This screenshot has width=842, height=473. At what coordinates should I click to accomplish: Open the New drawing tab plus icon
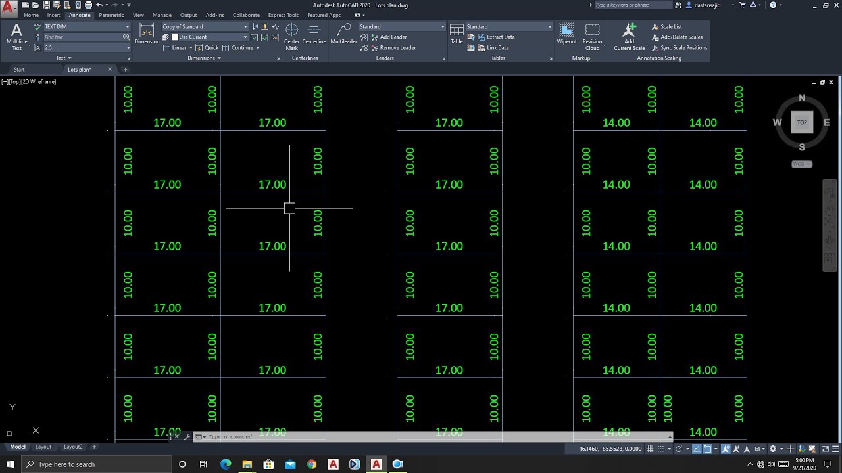coord(125,70)
